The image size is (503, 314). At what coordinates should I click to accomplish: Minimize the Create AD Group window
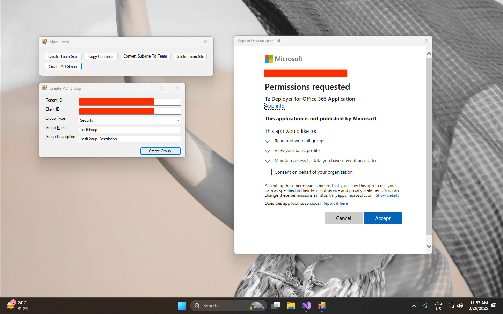146,88
